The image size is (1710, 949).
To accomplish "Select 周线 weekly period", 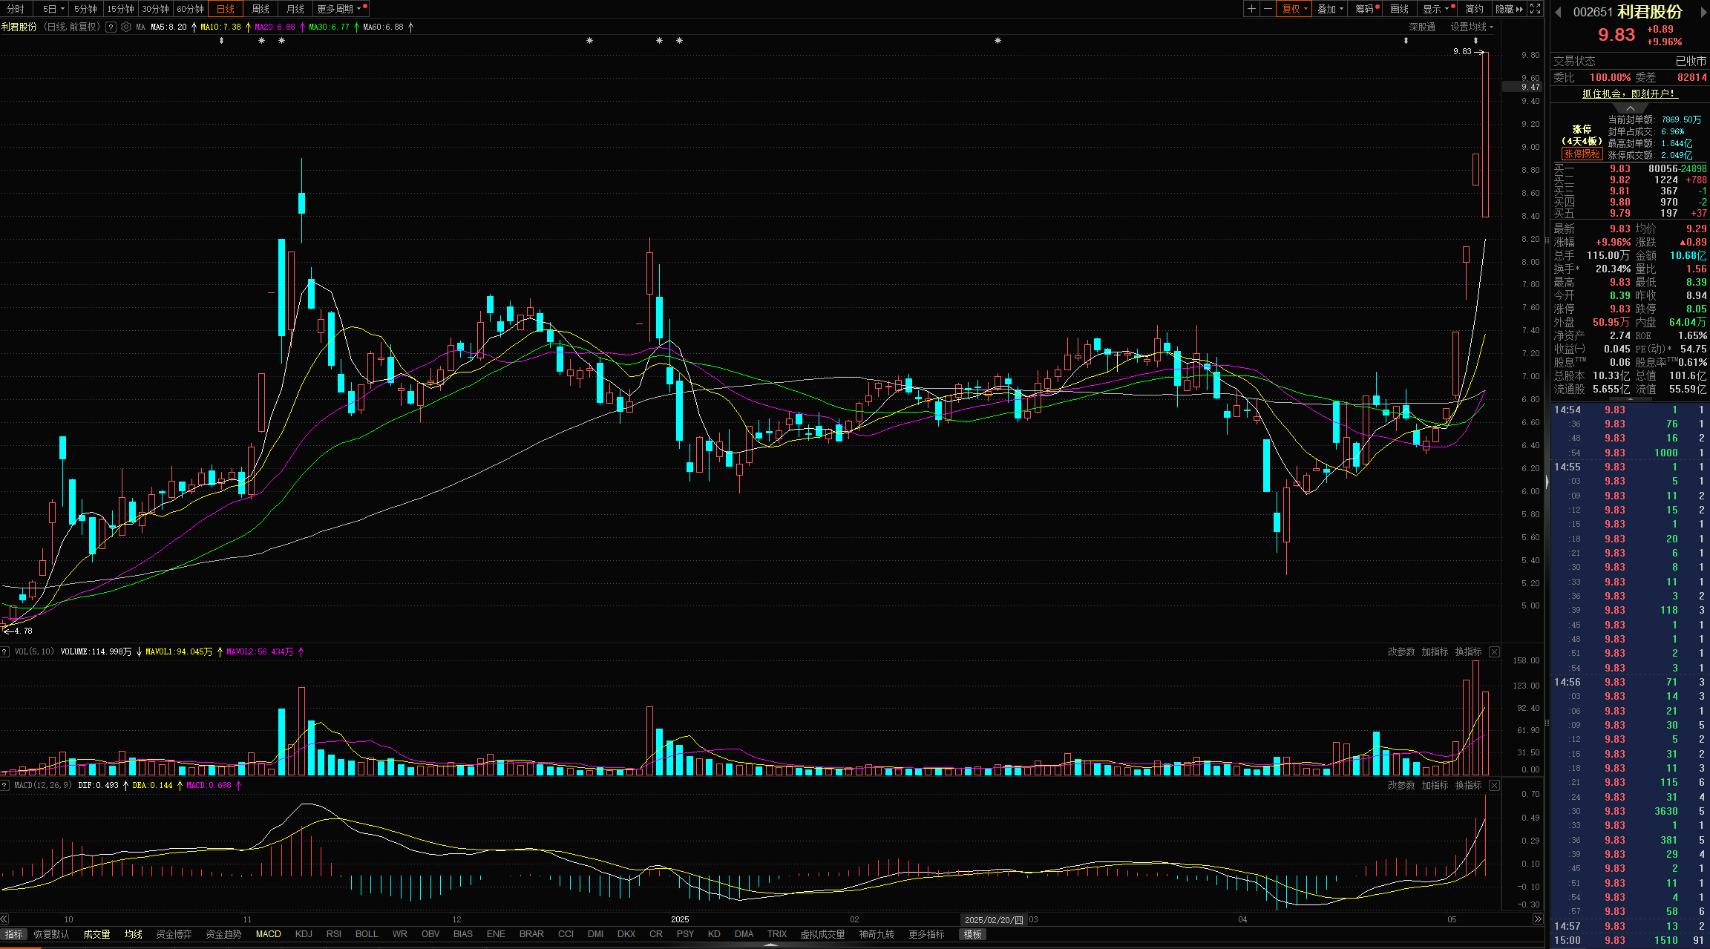I will [x=261, y=9].
